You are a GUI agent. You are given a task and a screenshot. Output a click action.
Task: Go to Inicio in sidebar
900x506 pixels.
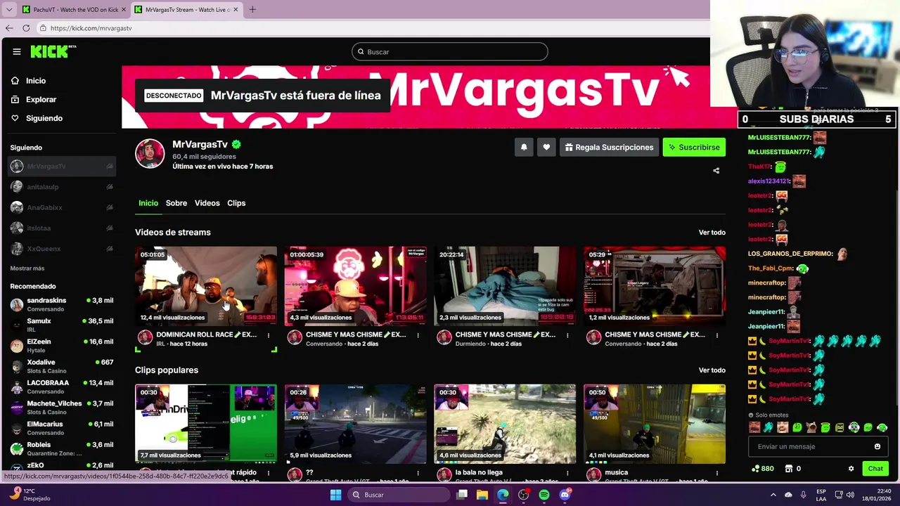click(30, 81)
